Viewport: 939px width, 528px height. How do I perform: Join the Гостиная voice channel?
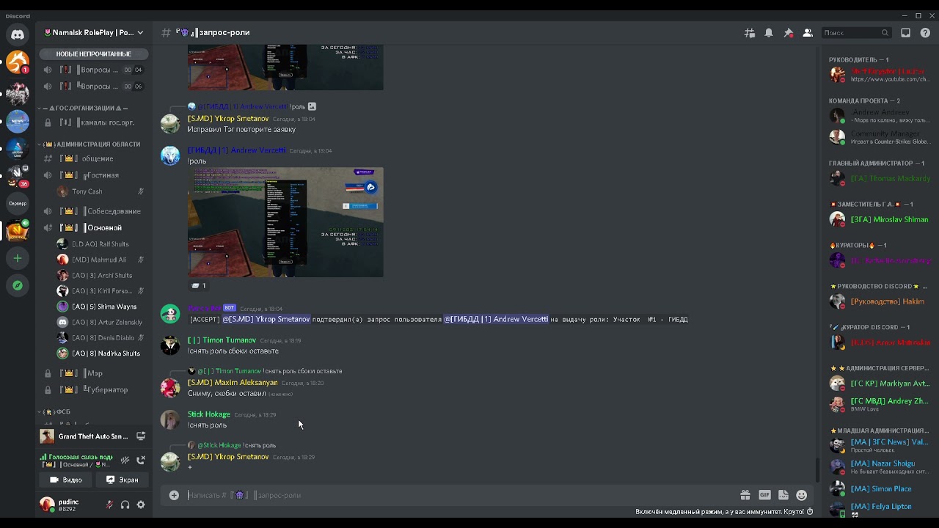point(94,175)
